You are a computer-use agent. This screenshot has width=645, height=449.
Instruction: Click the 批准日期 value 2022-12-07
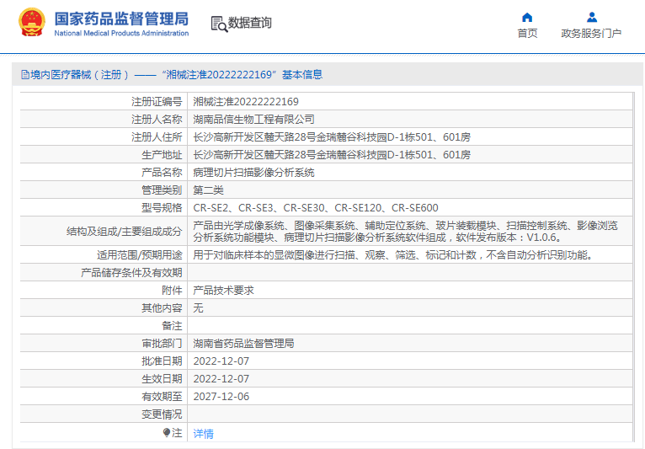[221, 361]
